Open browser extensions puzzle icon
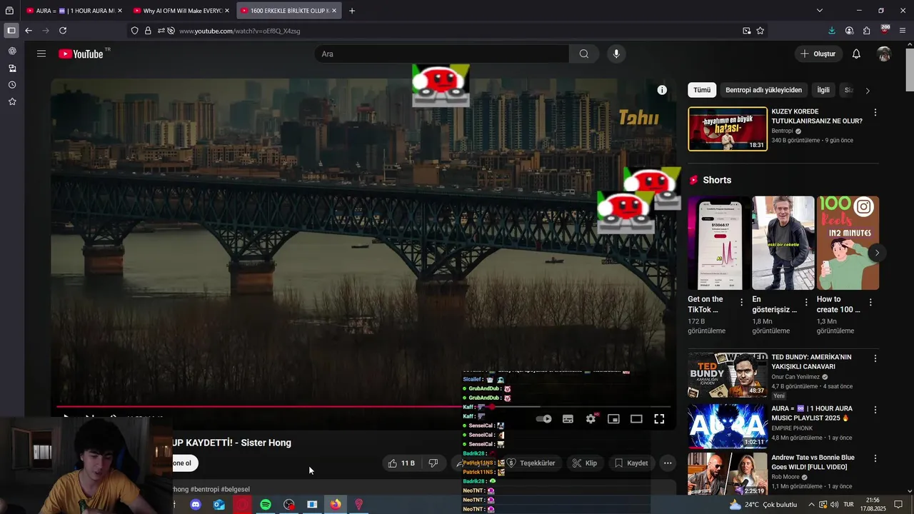Screen dimensions: 914x514 pos(866,31)
